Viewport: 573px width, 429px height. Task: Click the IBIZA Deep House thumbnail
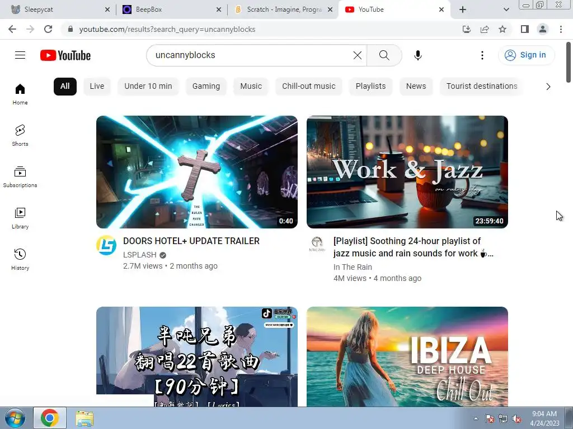[407, 356]
